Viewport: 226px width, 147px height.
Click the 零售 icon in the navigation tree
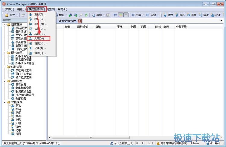click(x=13, y=113)
